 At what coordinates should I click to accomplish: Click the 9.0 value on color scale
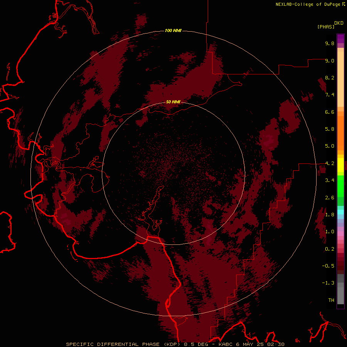(330, 61)
